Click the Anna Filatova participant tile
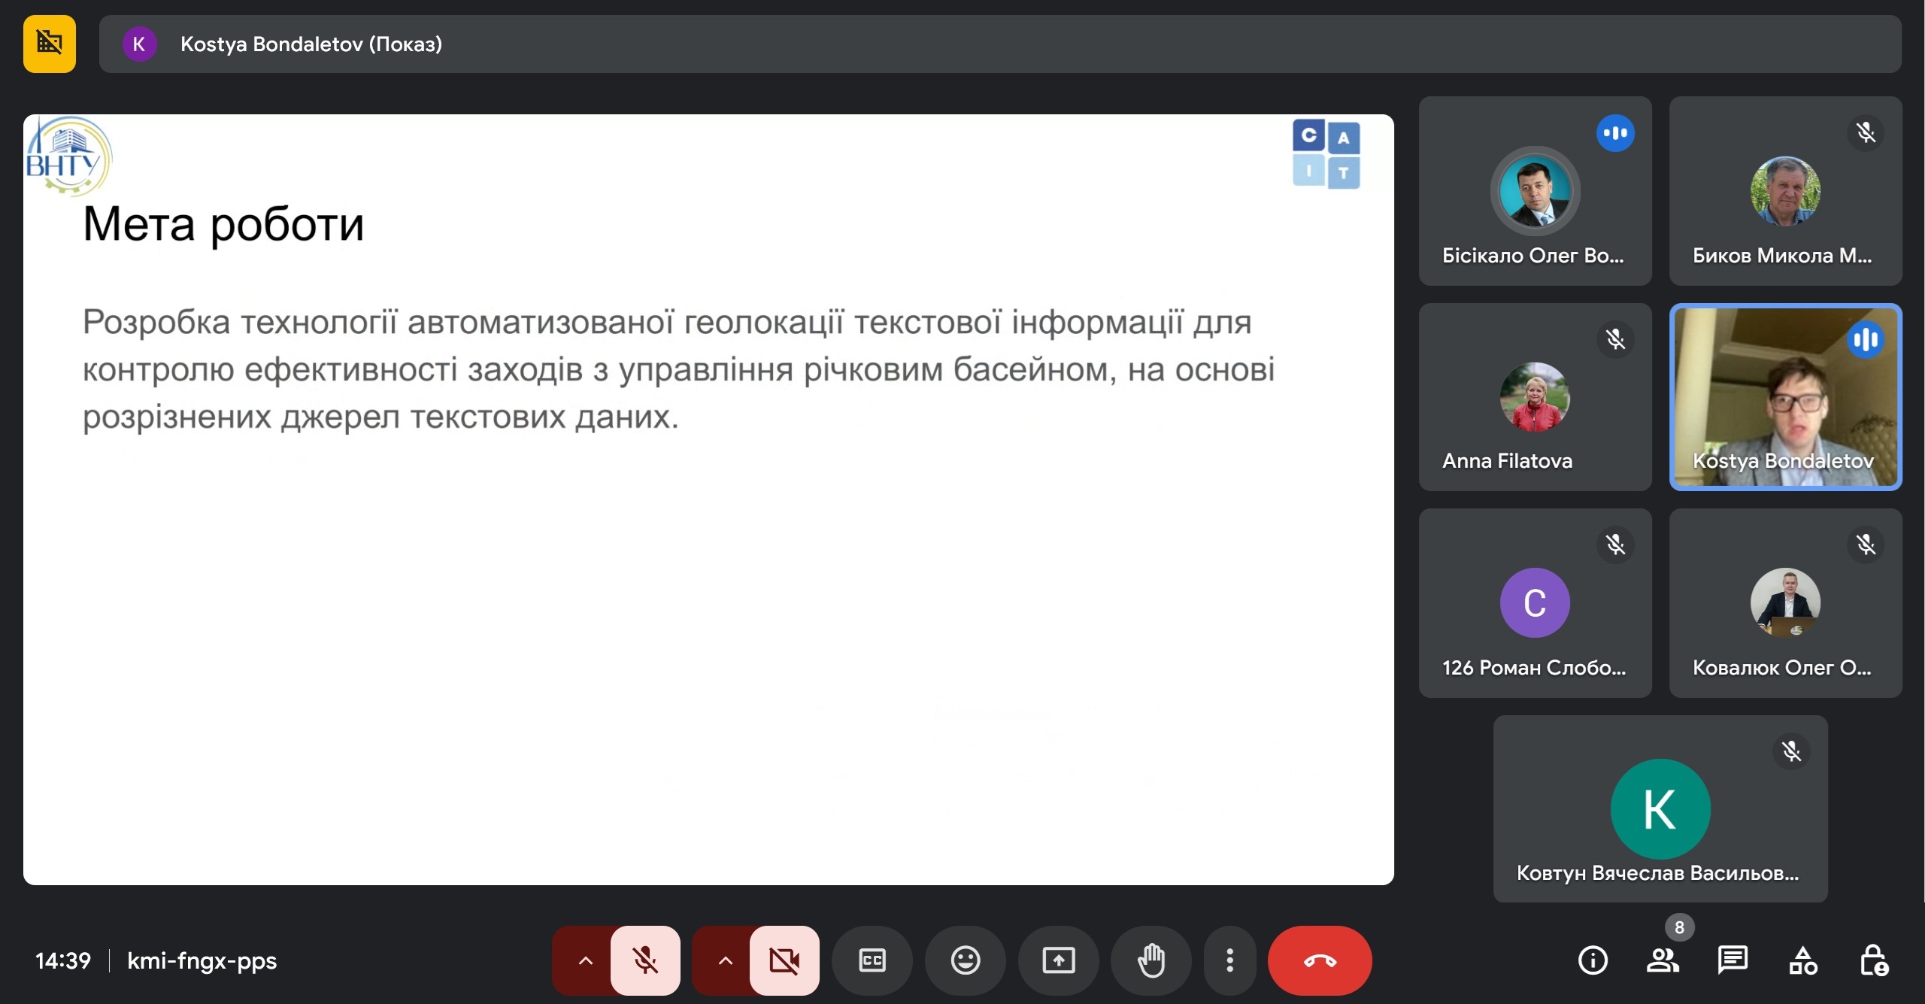Viewport: 1925px width, 1004px height. coord(1535,397)
